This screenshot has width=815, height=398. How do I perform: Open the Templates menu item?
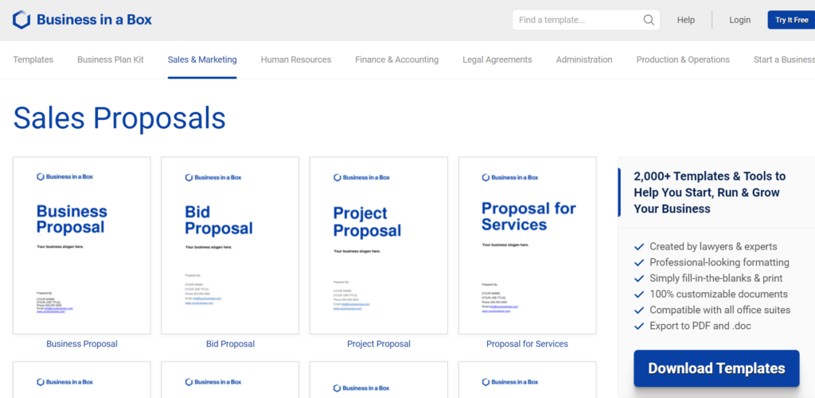point(33,60)
